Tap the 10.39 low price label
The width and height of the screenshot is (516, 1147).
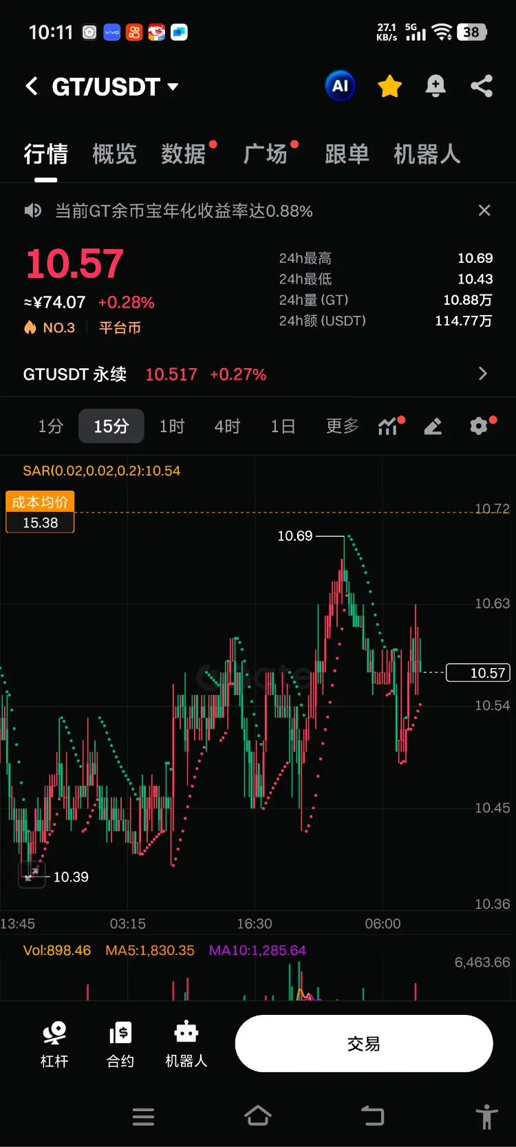point(71,877)
